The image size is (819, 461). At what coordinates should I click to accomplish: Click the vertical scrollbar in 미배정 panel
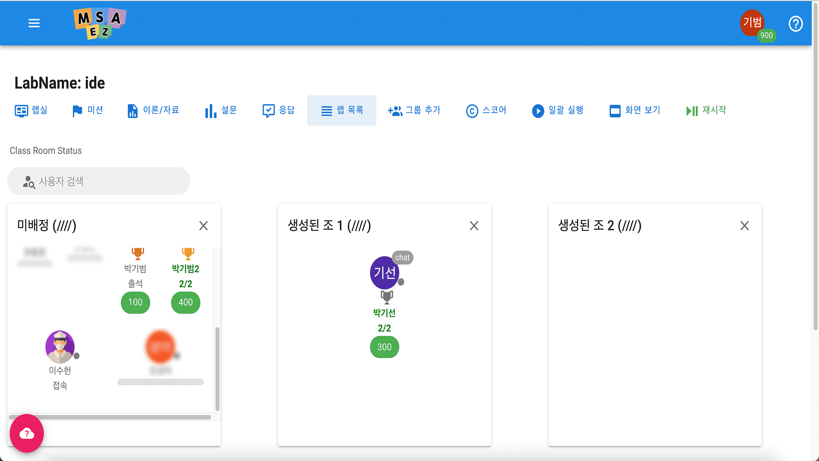pos(217,369)
